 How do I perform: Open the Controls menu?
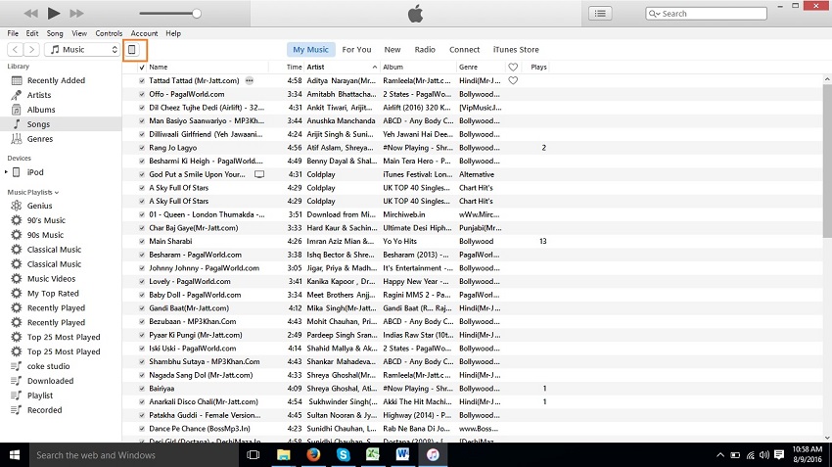(x=109, y=33)
